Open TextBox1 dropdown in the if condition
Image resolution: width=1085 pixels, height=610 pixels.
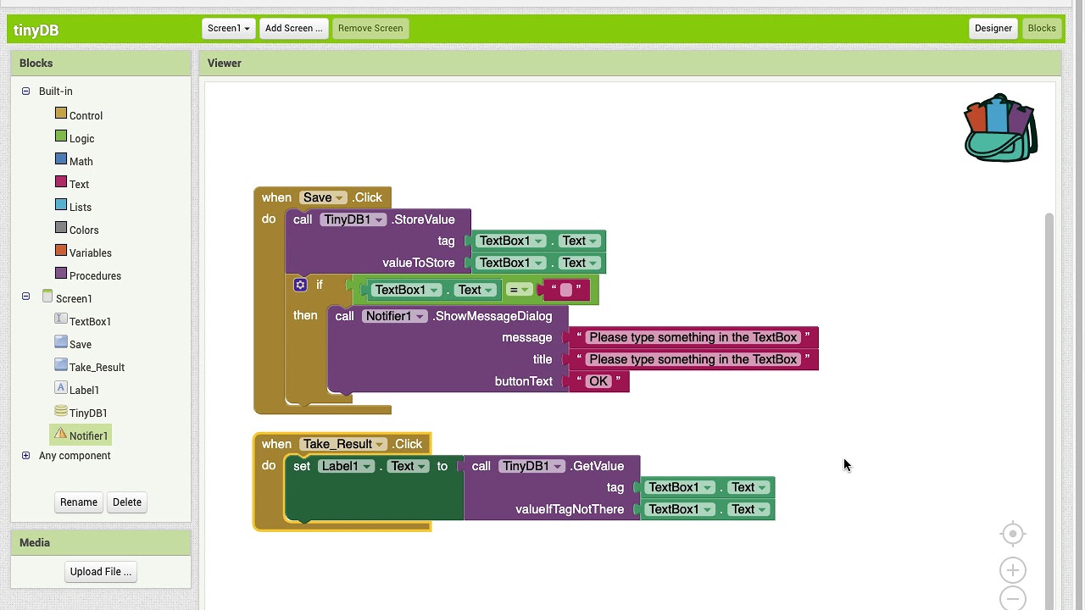[407, 290]
